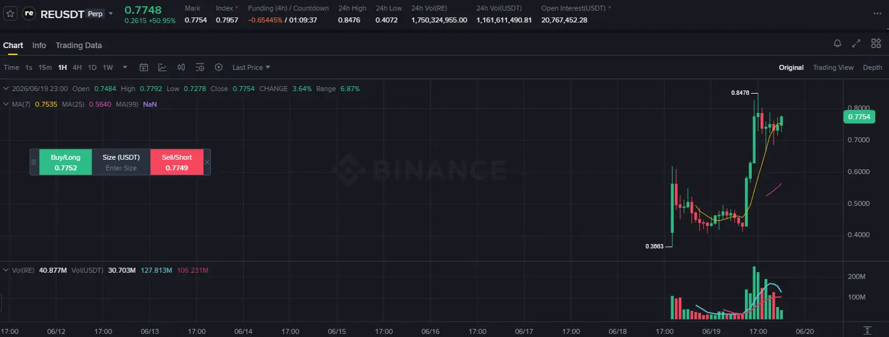Click the Mark price 0.7754
The image size is (889, 337).
tap(195, 20)
